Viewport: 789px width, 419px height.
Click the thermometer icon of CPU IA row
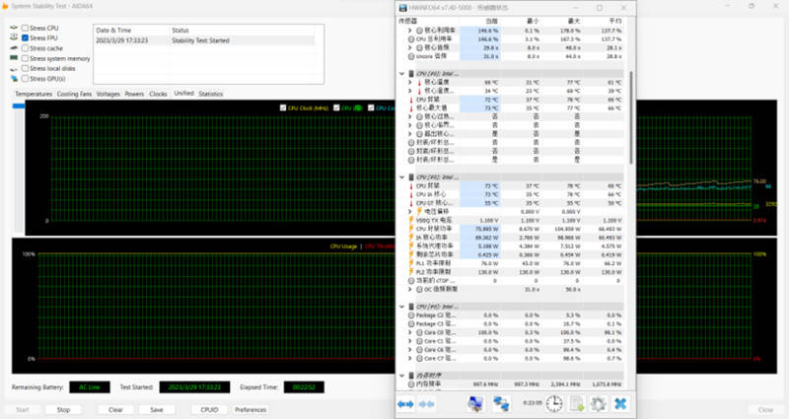(411, 194)
